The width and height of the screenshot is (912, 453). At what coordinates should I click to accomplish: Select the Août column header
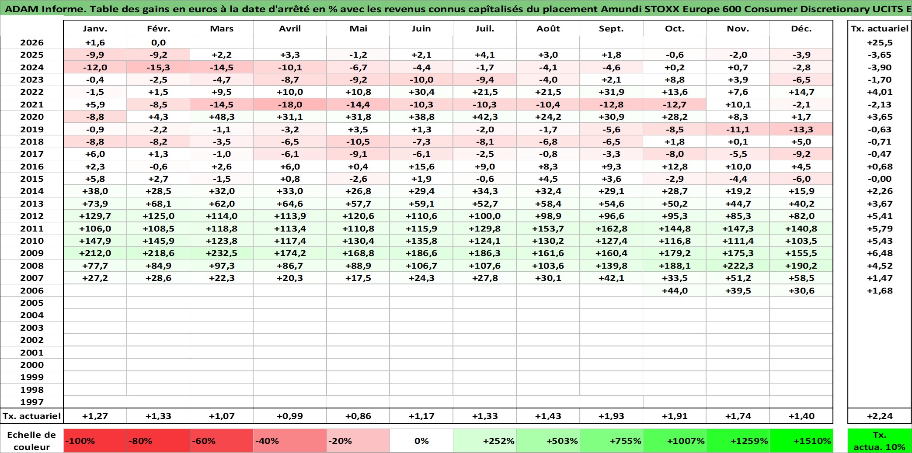coord(548,28)
